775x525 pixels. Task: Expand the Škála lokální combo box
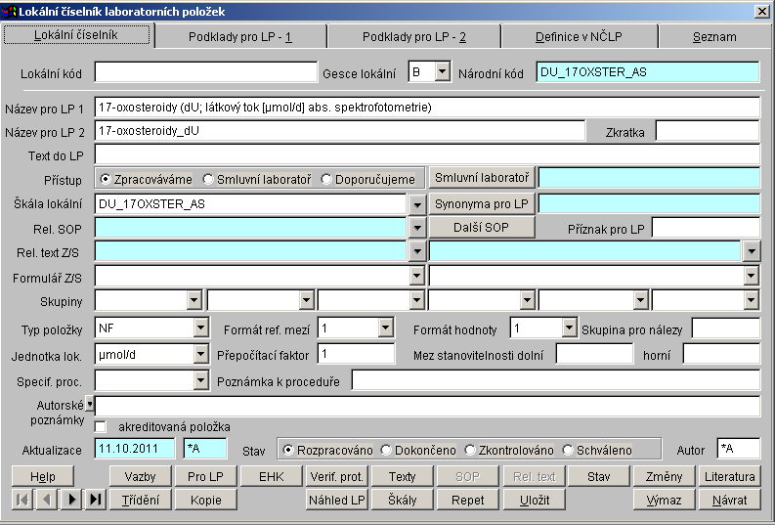click(416, 203)
